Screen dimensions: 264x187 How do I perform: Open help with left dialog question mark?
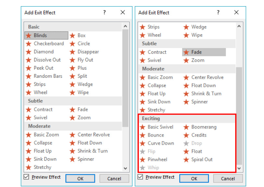[x=105, y=12]
